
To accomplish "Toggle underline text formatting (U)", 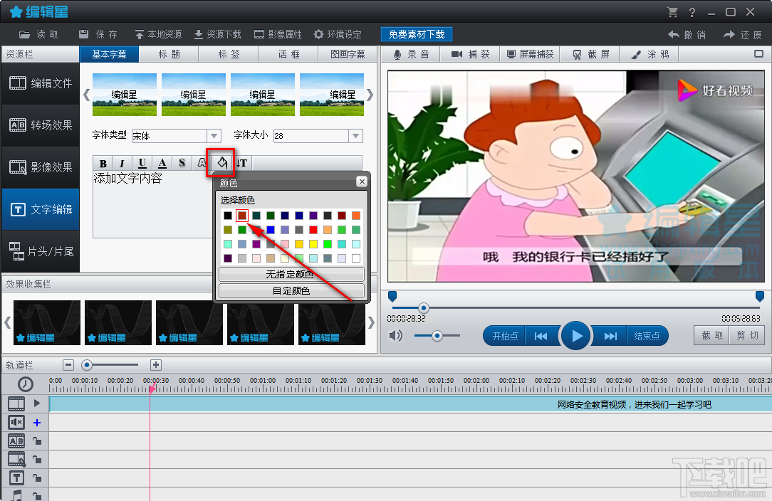I will [x=142, y=163].
